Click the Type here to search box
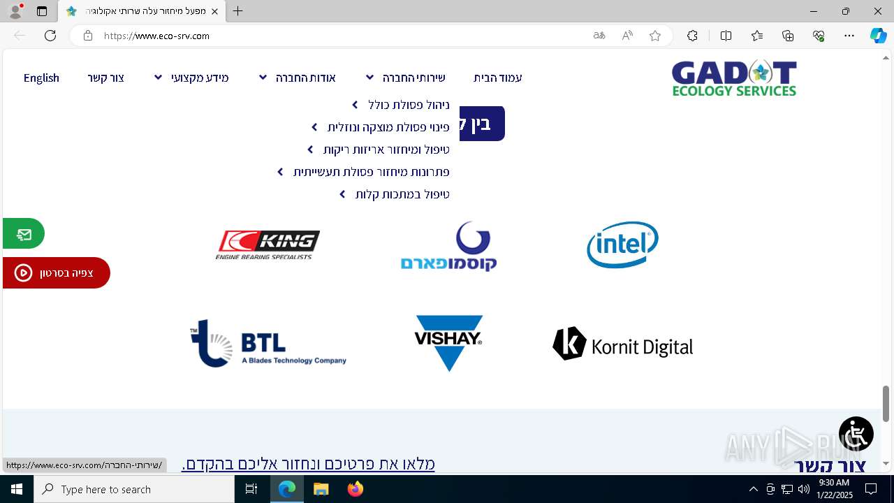This screenshot has height=503, width=894. click(x=134, y=489)
